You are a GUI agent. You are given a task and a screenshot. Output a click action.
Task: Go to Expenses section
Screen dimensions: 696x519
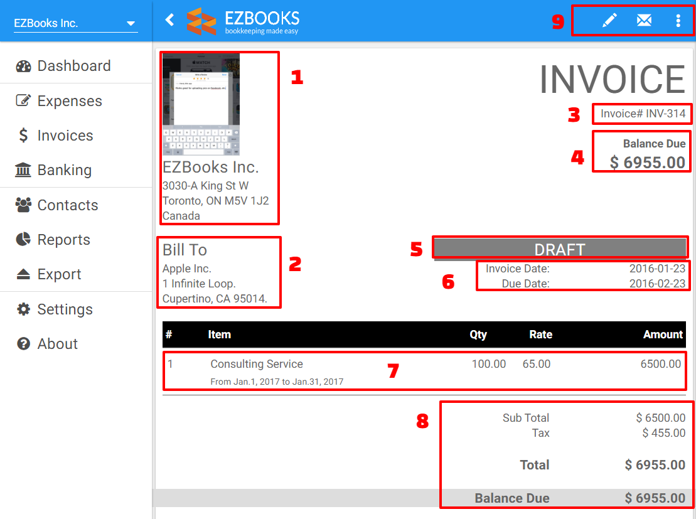76,101
